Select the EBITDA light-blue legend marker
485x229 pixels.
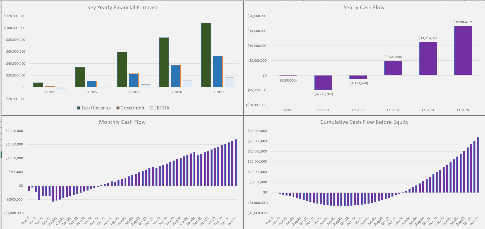coord(151,108)
